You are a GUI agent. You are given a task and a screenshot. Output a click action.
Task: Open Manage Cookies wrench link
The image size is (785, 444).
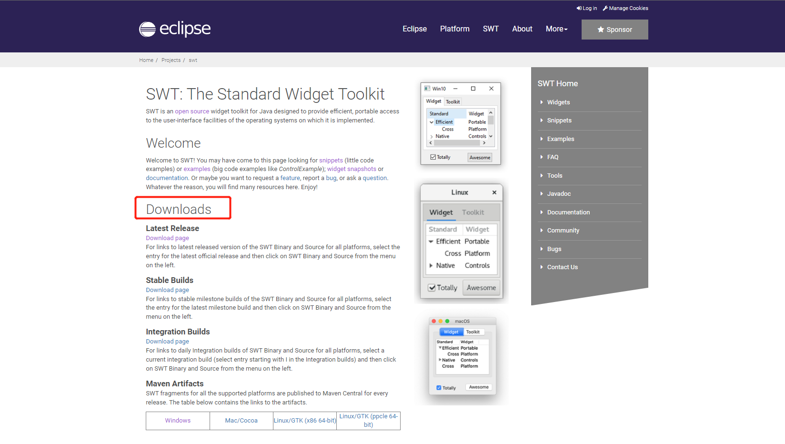click(x=625, y=8)
